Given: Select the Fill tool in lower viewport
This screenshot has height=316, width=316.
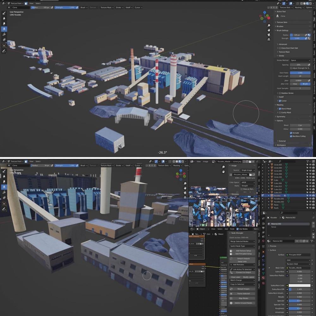Looking at the screenshot, I should [x=4, y=192].
